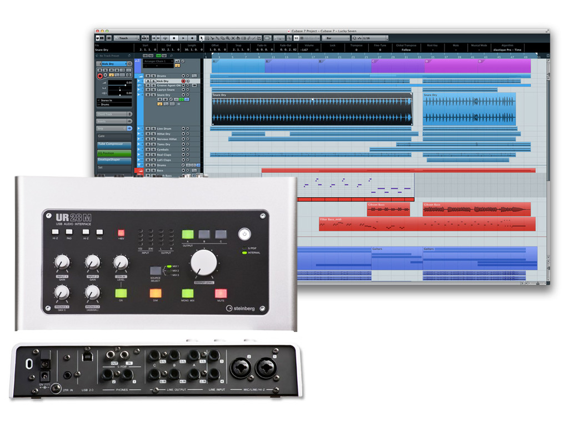The image size is (569, 427).
Task: Toggle record enable on Kick Dry track
Action: tap(183, 81)
